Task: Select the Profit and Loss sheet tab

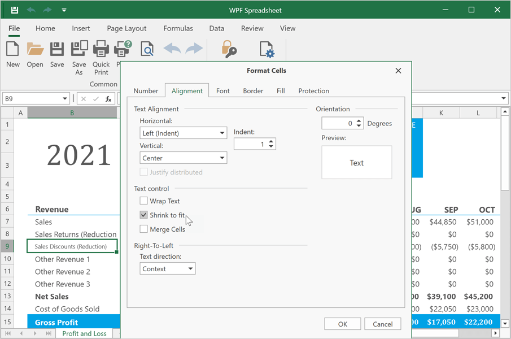Action: click(x=84, y=333)
